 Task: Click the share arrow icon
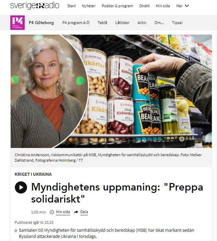pyautogui.click(x=76, y=212)
